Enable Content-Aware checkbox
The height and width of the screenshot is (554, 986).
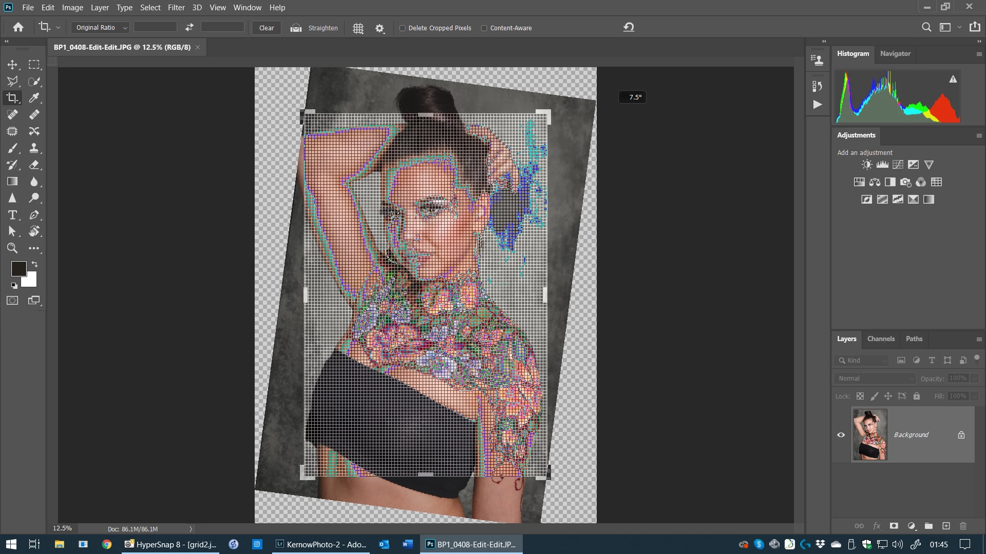point(484,28)
